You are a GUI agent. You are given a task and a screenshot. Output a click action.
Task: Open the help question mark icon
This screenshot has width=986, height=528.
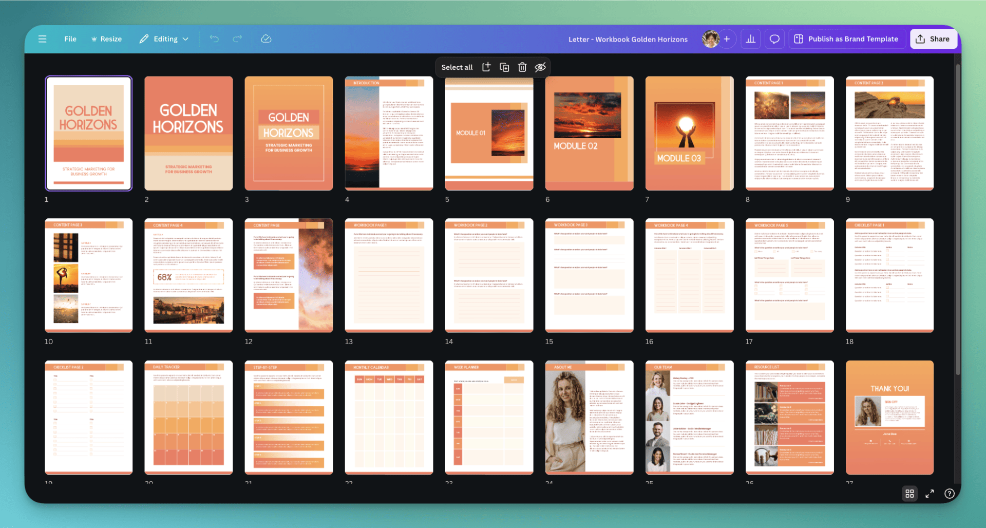pyautogui.click(x=950, y=494)
